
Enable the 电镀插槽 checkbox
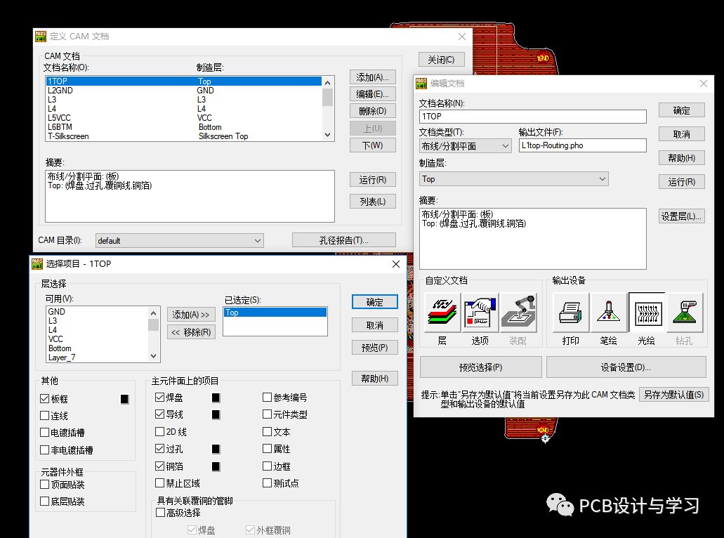pos(45,433)
